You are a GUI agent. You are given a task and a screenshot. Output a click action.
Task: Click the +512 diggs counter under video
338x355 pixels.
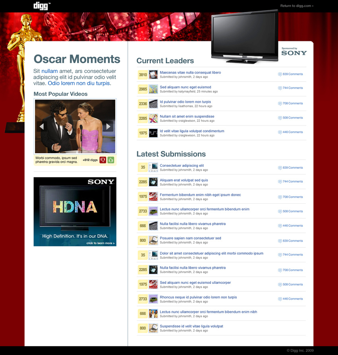click(90, 160)
